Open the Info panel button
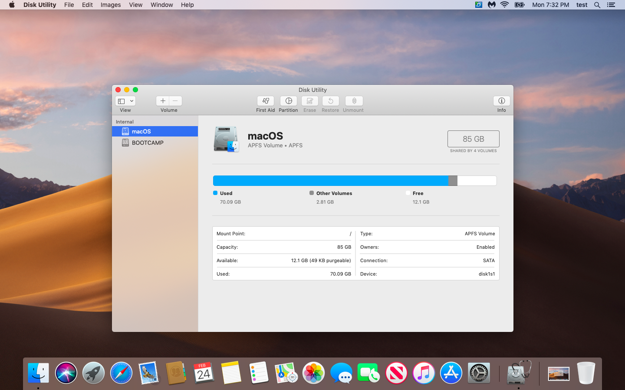The width and height of the screenshot is (625, 390). (502, 101)
